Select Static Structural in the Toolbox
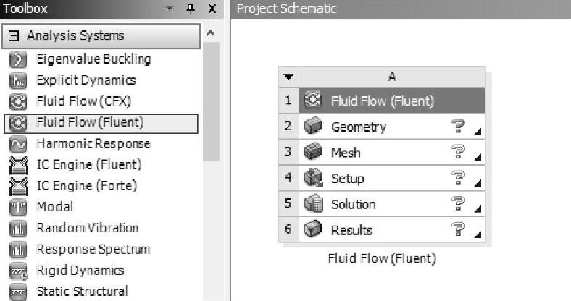 tap(80, 292)
